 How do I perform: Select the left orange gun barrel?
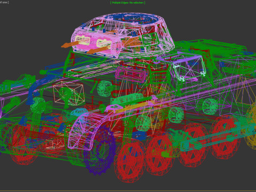(70, 44)
